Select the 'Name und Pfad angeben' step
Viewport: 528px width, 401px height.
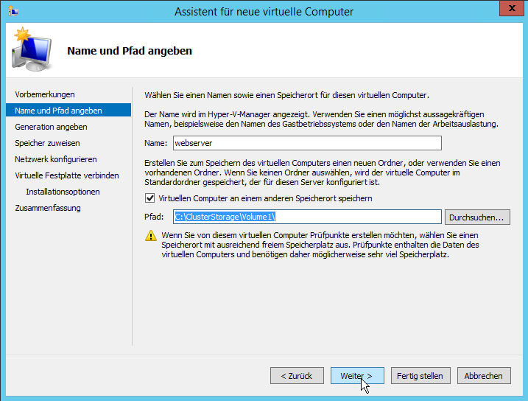[x=58, y=111]
